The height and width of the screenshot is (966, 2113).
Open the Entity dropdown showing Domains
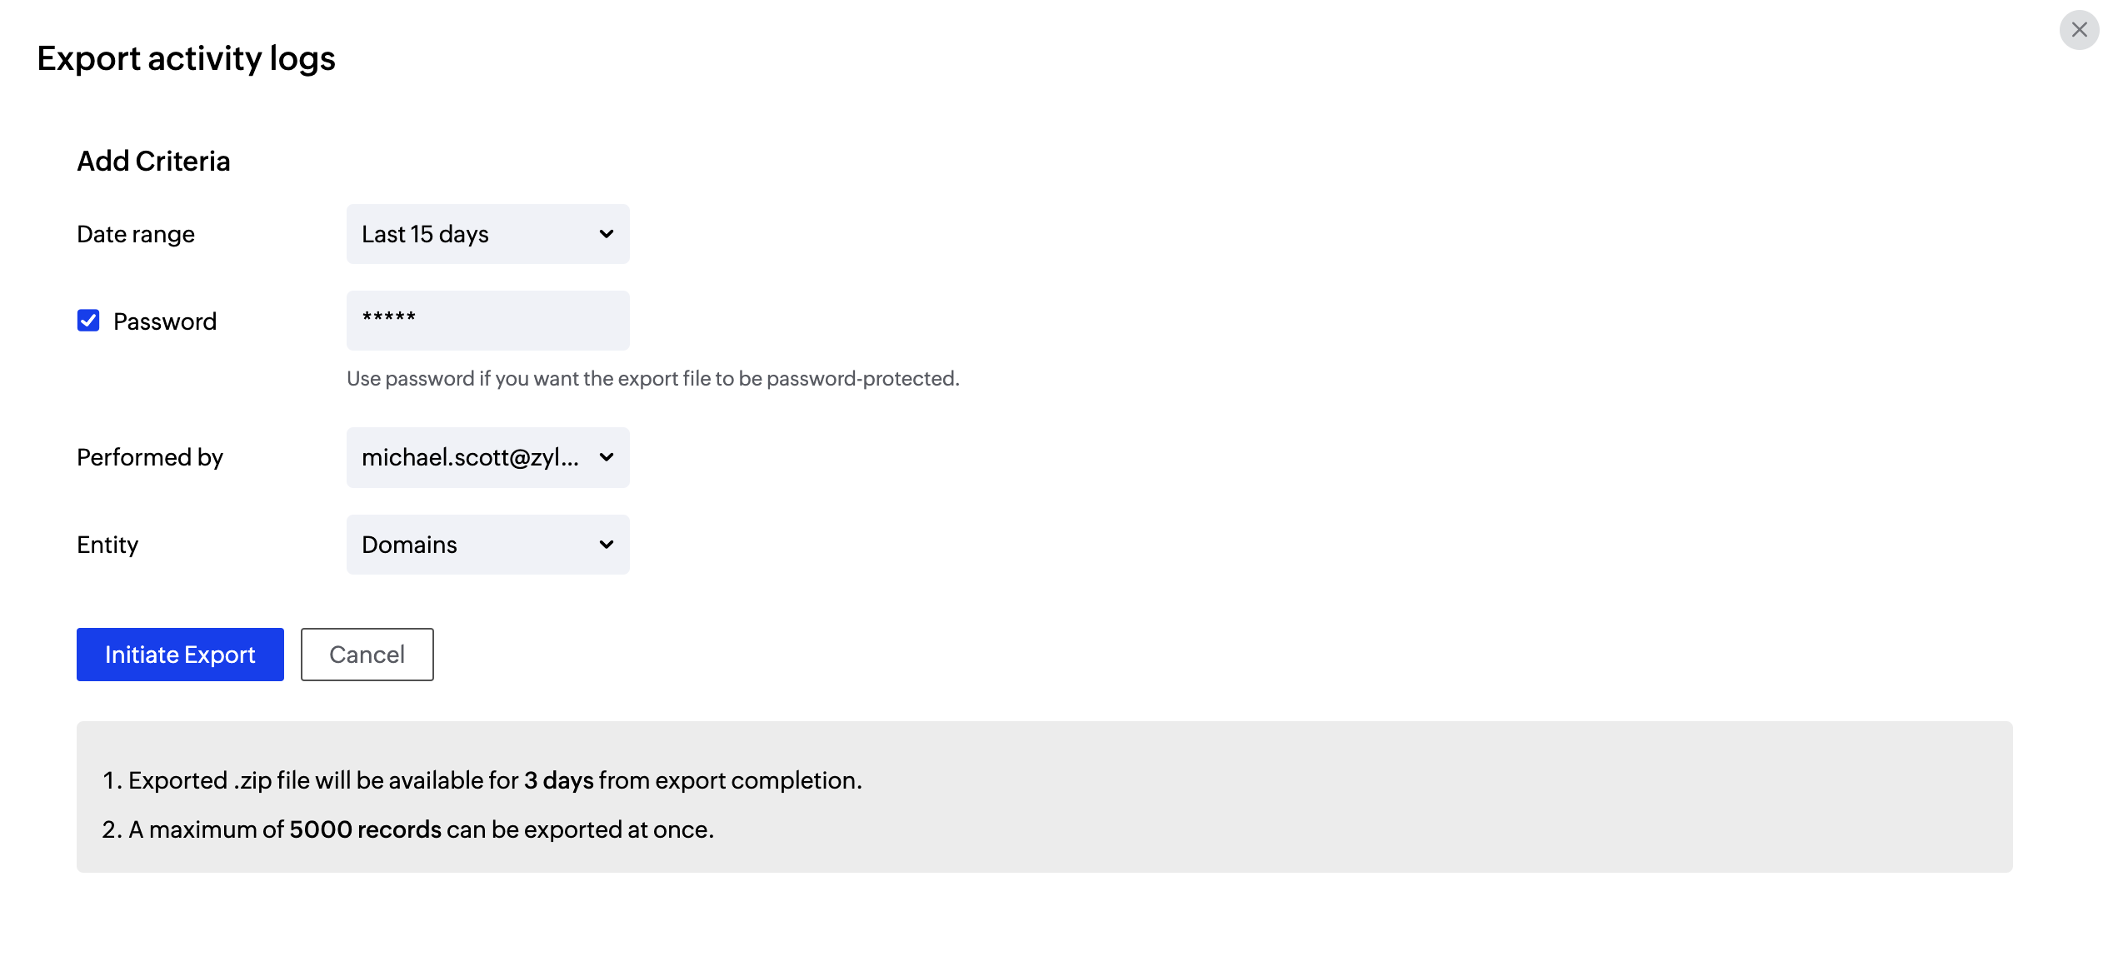487,545
